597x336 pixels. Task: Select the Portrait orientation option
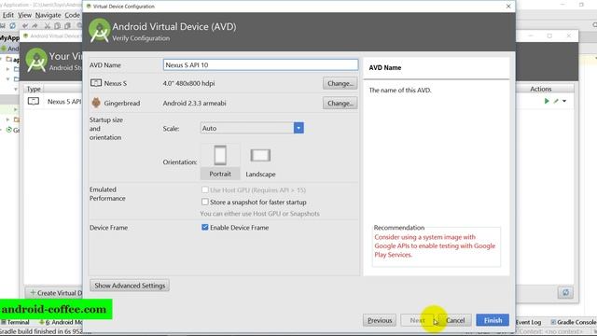click(x=220, y=161)
